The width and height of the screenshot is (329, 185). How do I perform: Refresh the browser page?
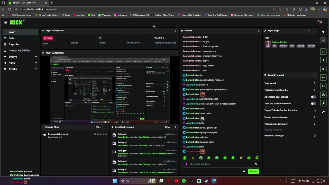[x=10, y=9]
